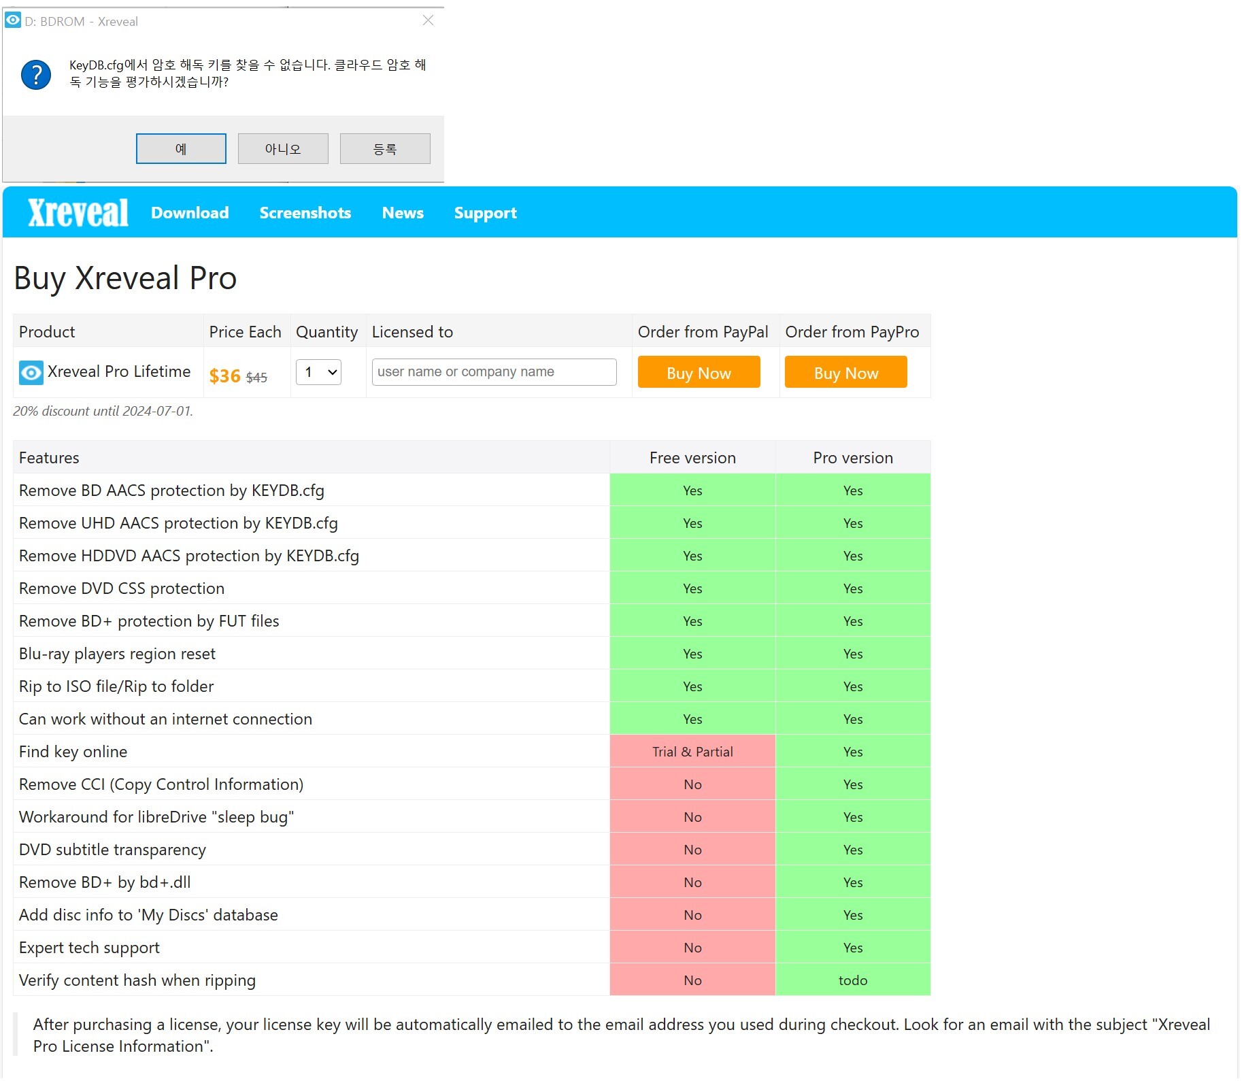Image resolution: width=1242 pixels, height=1081 pixels.
Task: Open the News section
Action: (403, 213)
